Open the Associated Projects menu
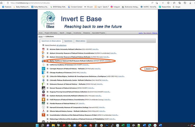Screen dimensions: 195x127 (x=99, y=33)
